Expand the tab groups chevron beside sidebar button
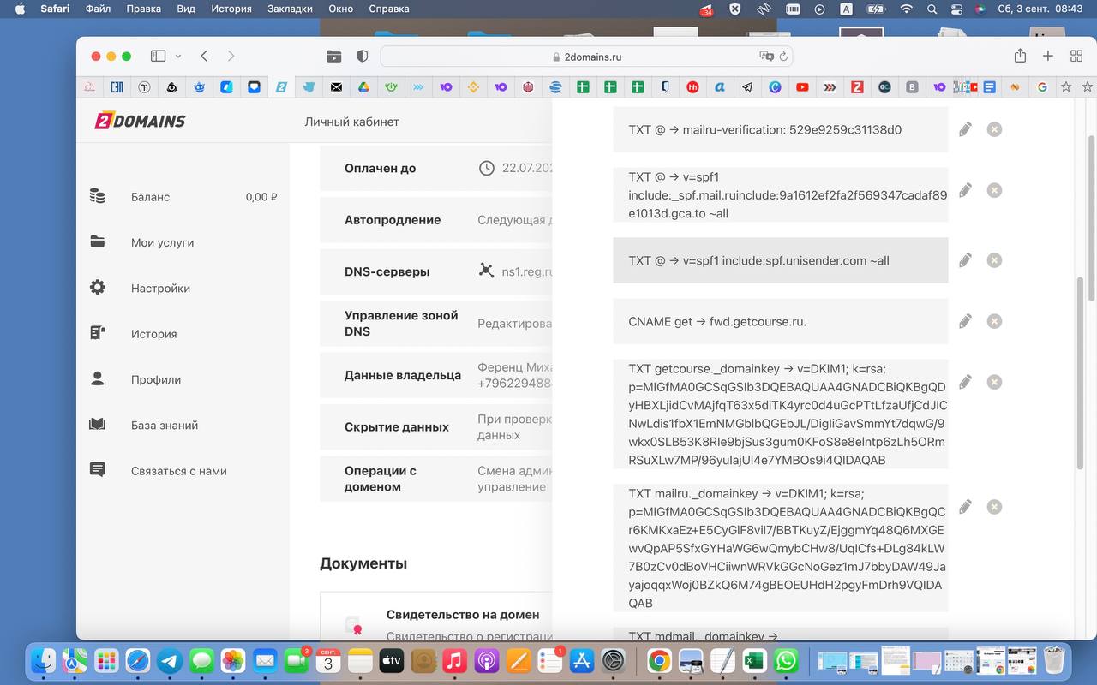This screenshot has height=685, width=1097. pos(178,56)
